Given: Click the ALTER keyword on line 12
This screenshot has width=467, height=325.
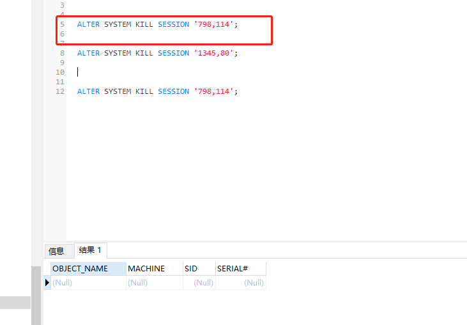Looking at the screenshot, I should click(x=88, y=91).
